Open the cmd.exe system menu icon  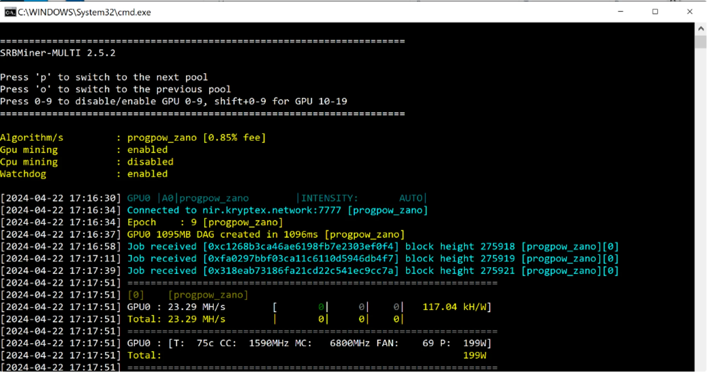(x=10, y=12)
